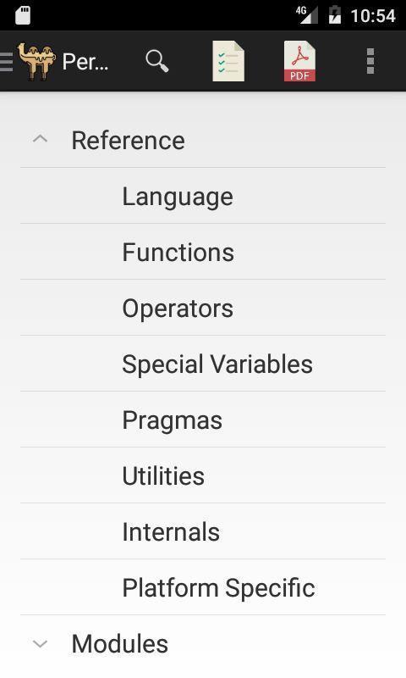This screenshot has width=406, height=678.
Task: Open search with the magnifier icon
Action: pos(157,61)
